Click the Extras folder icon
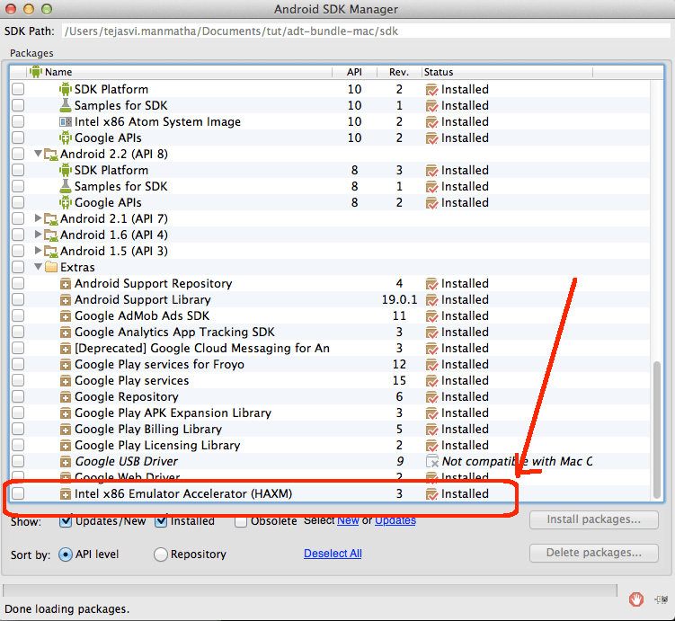The image size is (675, 621). [51, 267]
